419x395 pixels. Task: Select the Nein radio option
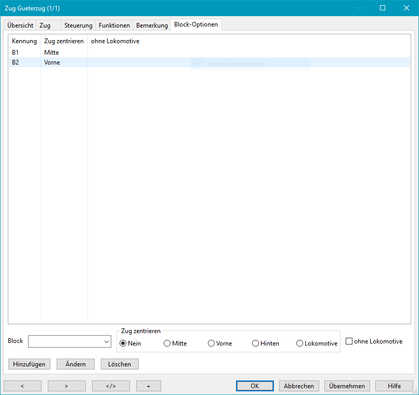(123, 343)
